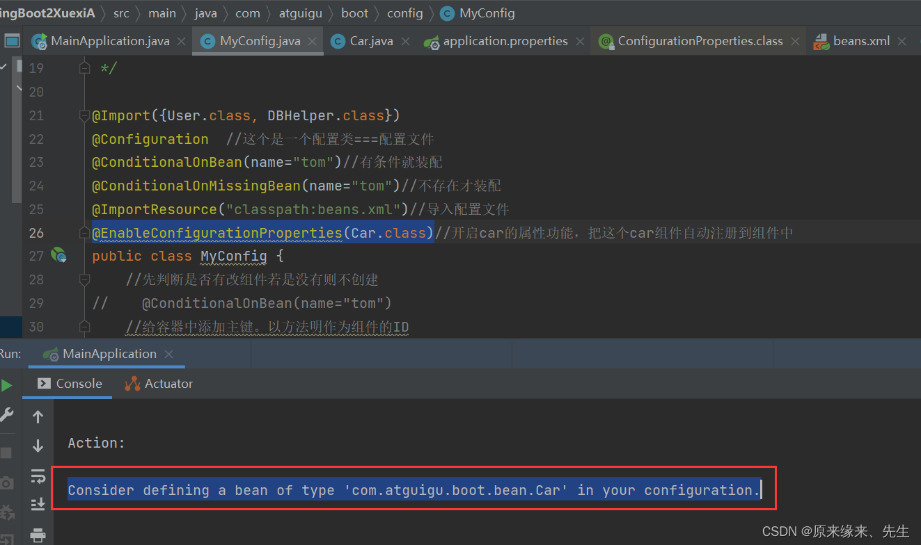This screenshot has width=921, height=545.
Task: Collapse the fold marker at line 21
Action: pos(84,115)
